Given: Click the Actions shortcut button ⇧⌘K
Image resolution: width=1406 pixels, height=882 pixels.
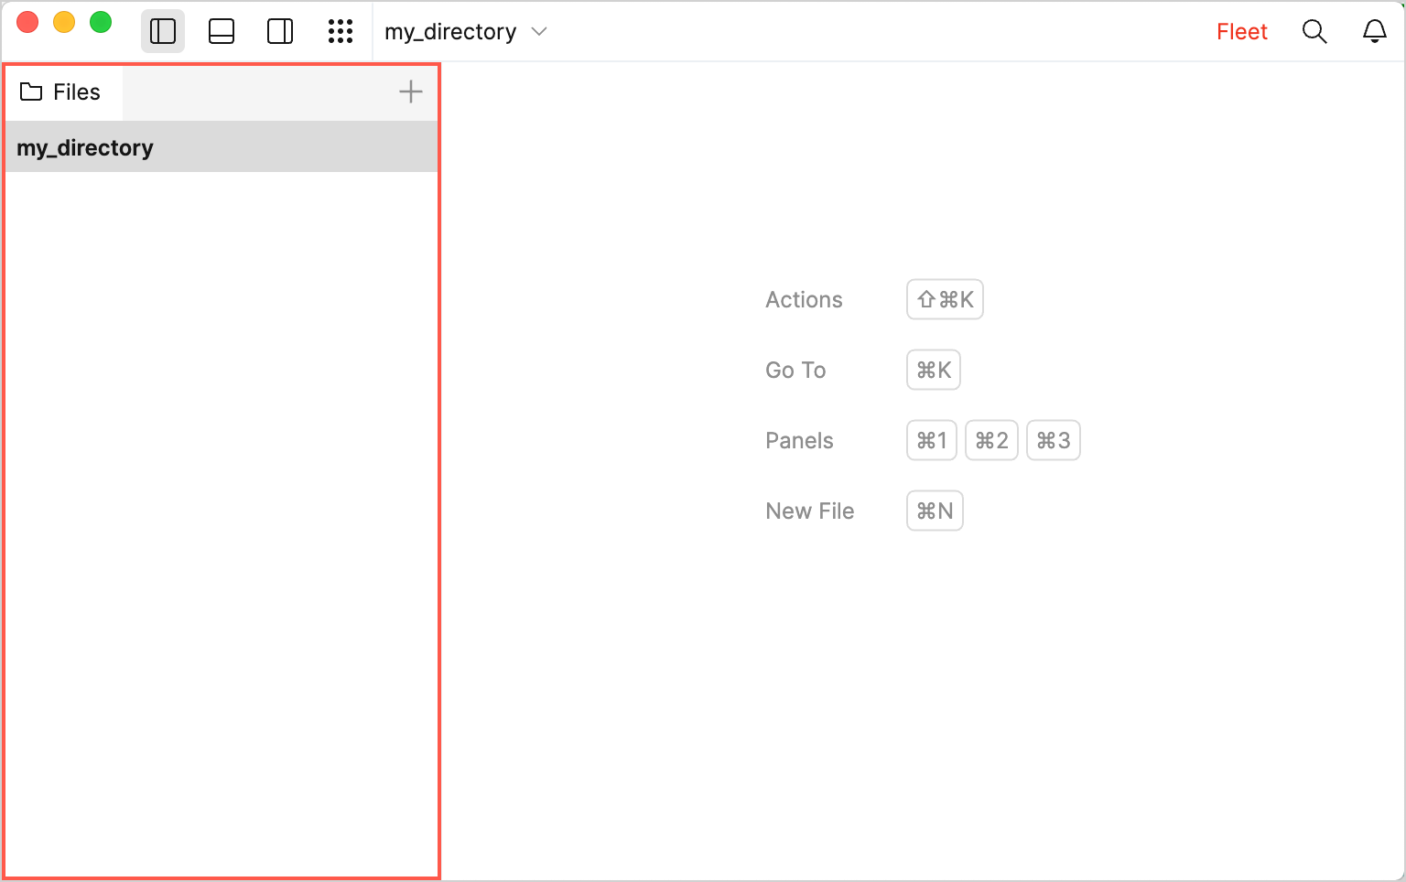Looking at the screenshot, I should pyautogui.click(x=944, y=299).
